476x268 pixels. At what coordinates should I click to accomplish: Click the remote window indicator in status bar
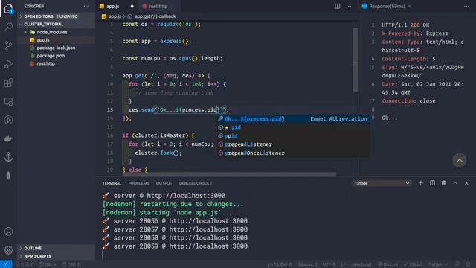(6, 264)
